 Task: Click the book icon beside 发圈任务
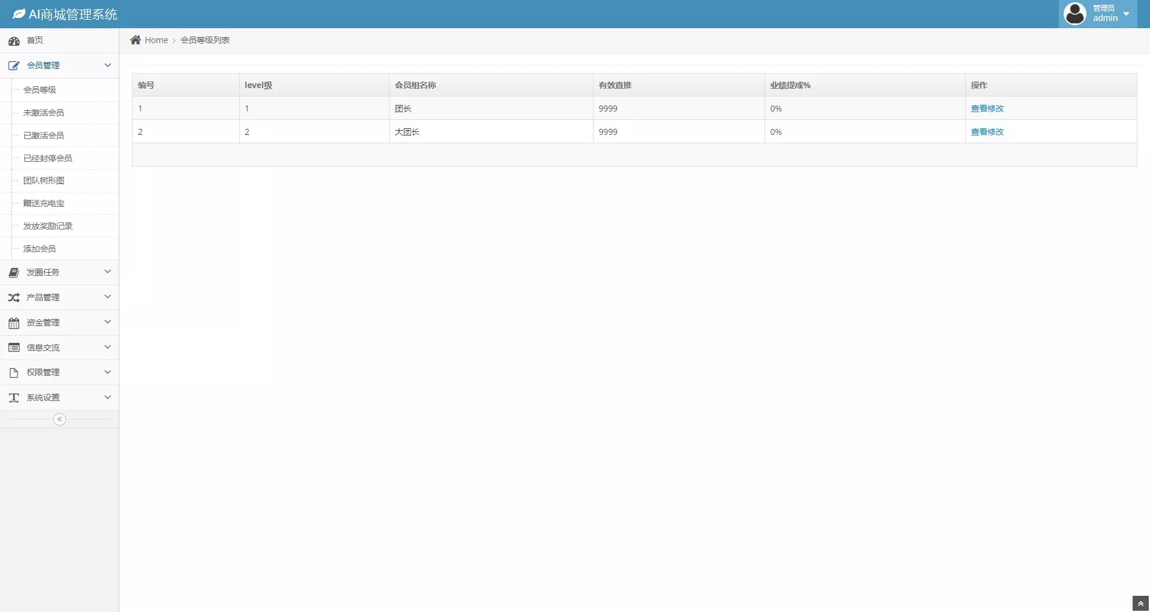[14, 273]
